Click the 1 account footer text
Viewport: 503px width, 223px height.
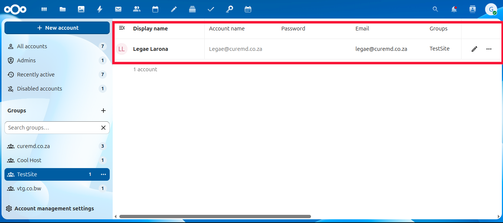click(x=145, y=69)
